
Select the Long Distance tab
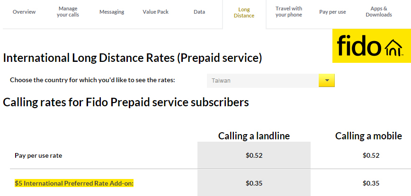(x=244, y=12)
